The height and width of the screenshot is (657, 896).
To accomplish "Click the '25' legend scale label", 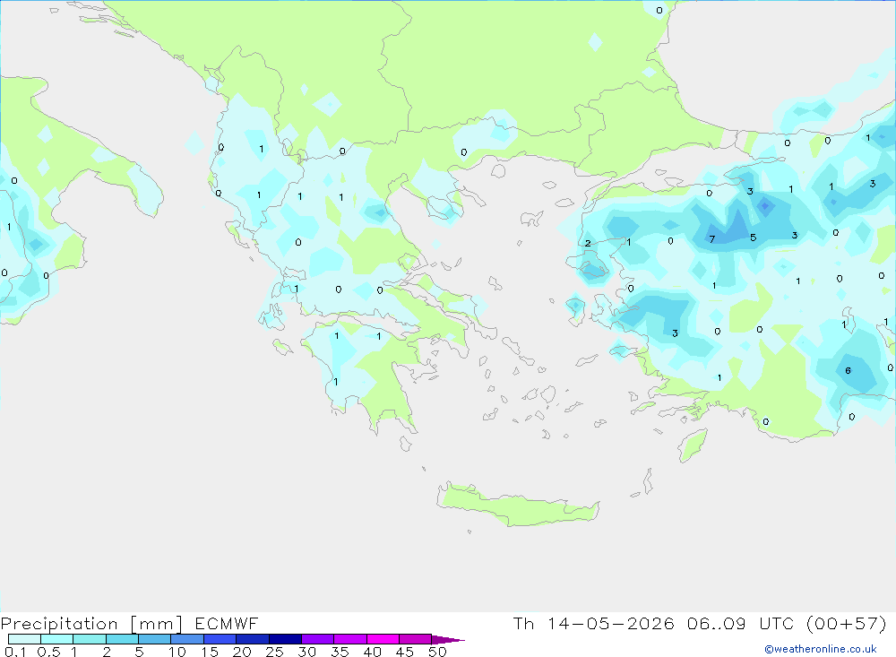I will click(275, 652).
